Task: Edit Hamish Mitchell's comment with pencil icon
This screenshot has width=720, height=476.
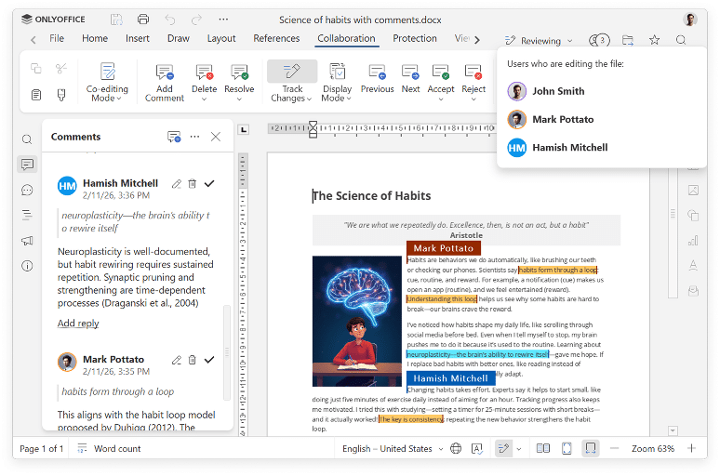Action: pos(177,184)
